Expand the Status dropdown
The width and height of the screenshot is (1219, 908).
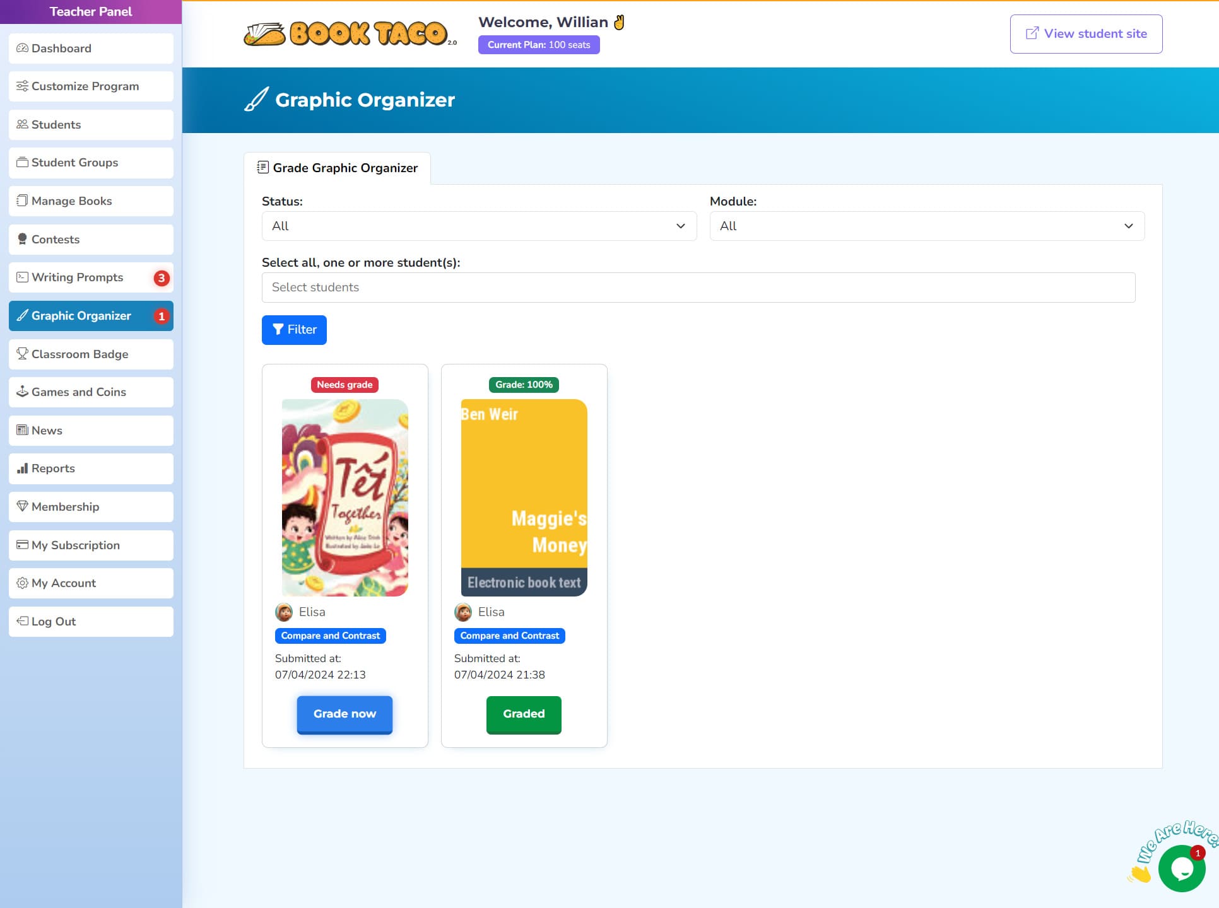479,226
